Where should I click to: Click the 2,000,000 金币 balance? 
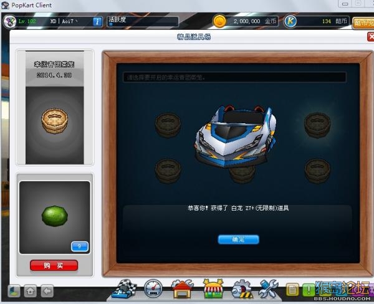[x=255, y=21]
